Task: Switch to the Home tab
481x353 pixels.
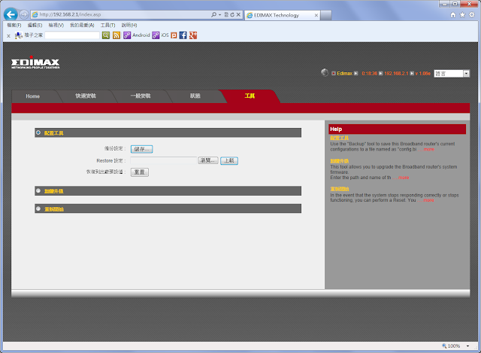Action: tap(33, 96)
